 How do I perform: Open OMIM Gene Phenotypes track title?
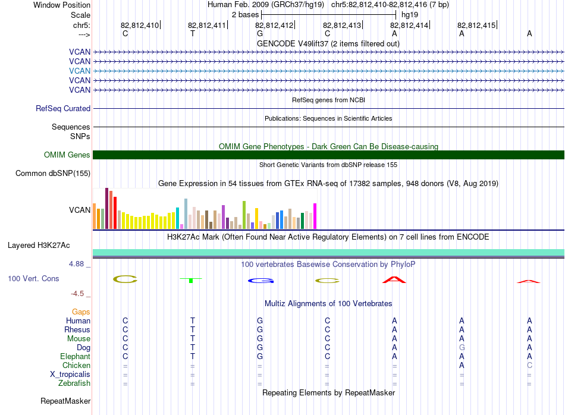pos(328,146)
